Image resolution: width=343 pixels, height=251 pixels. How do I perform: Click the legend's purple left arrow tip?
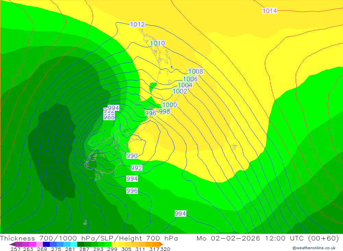12,244
